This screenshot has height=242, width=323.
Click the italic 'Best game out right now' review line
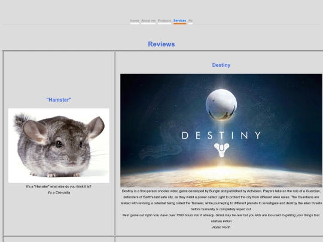tap(221, 215)
